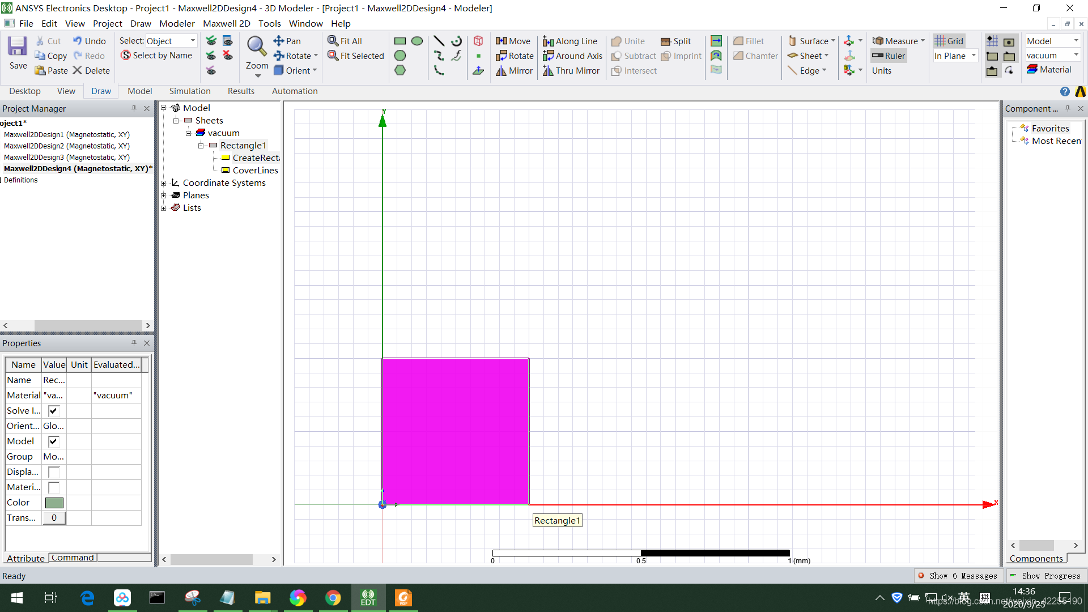Screen dimensions: 1088x612
Task: Uncheck the Model property checkbox
Action: [x=53, y=441]
